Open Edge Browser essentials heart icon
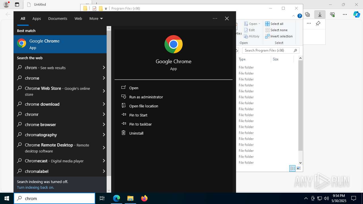Viewport: 363px width, 204px height. click(332, 14)
